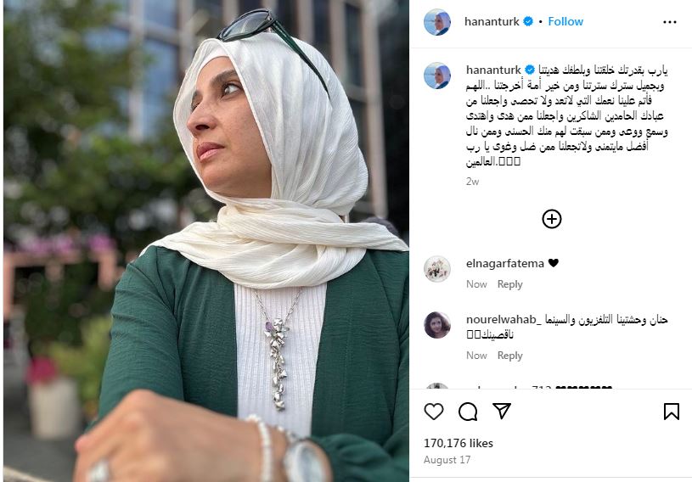Open hananturk avatar beside the caption
692x482 pixels.
click(437, 76)
